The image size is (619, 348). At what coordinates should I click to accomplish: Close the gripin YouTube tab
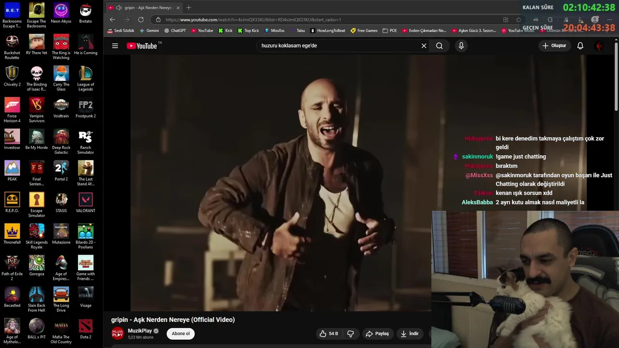click(x=178, y=8)
